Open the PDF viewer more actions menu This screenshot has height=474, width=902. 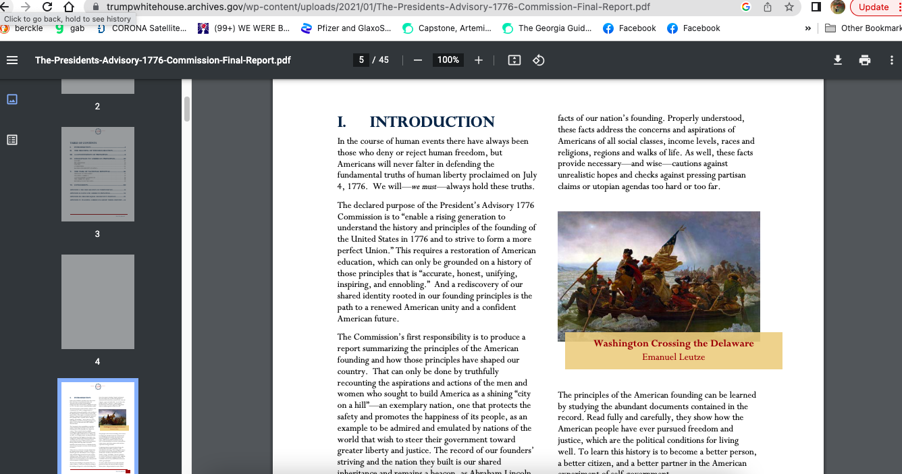(892, 60)
